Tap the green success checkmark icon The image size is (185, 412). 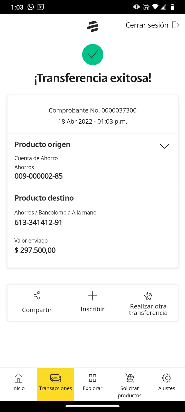coord(93,55)
